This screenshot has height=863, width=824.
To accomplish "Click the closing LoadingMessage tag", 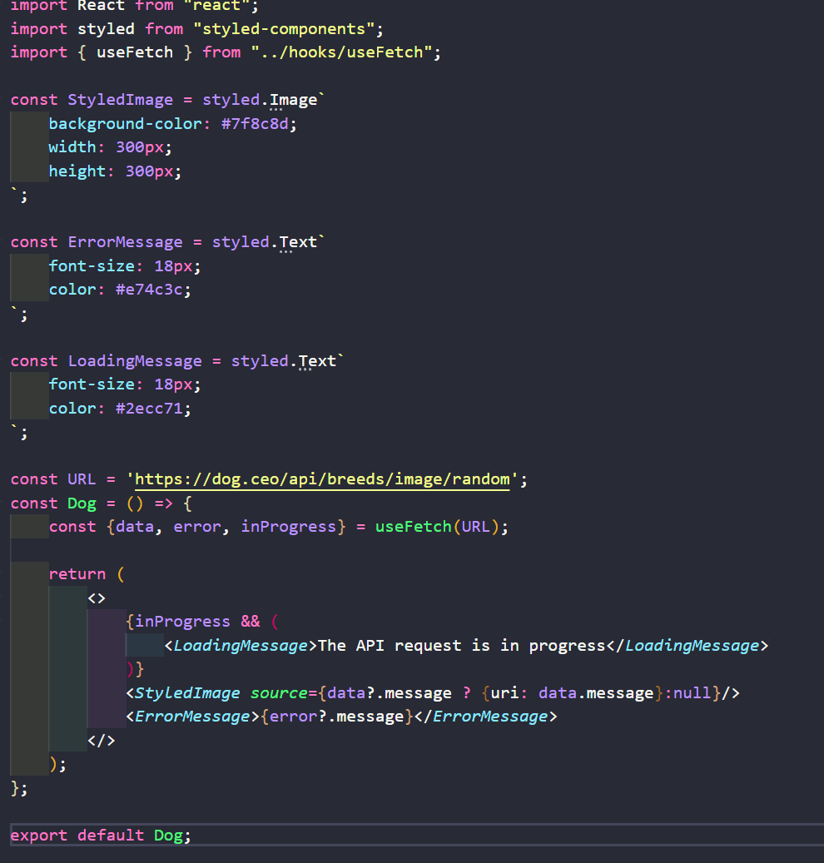I will coord(687,646).
